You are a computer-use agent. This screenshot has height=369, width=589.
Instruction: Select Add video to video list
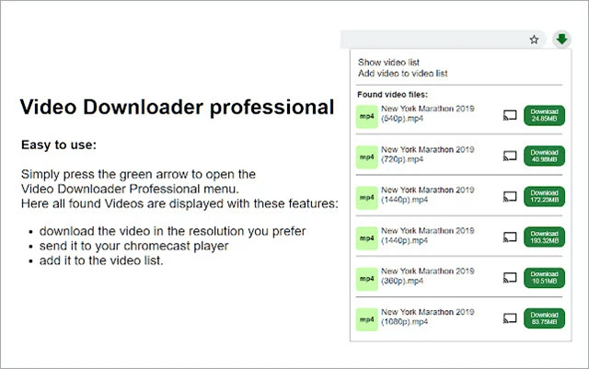tap(402, 74)
